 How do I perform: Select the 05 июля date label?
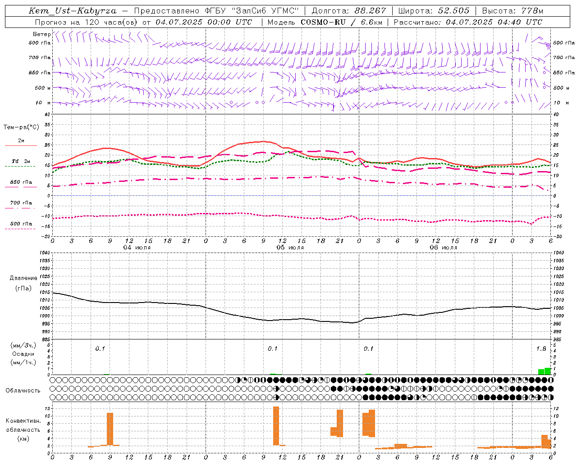(290, 248)
